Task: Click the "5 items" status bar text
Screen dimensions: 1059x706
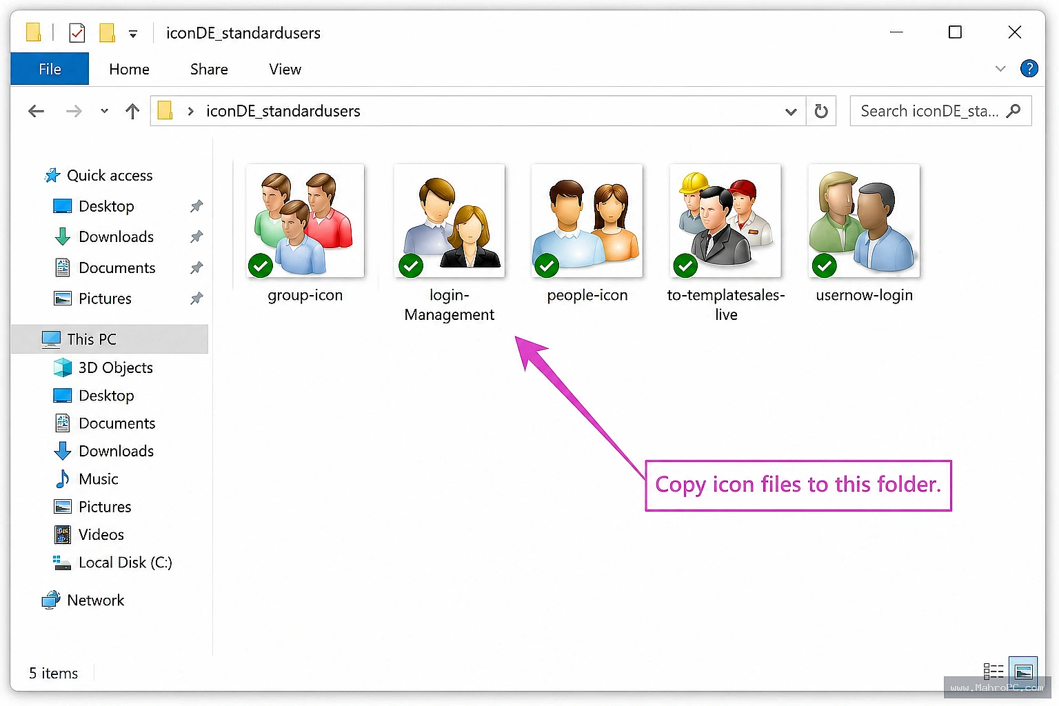Action: [54, 674]
